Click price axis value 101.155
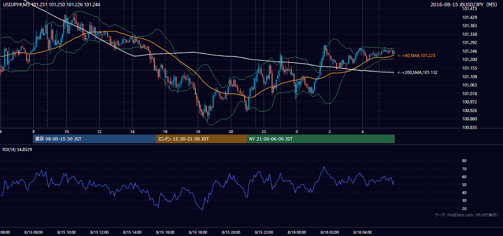The width and height of the screenshot is (503, 236). coord(470,68)
